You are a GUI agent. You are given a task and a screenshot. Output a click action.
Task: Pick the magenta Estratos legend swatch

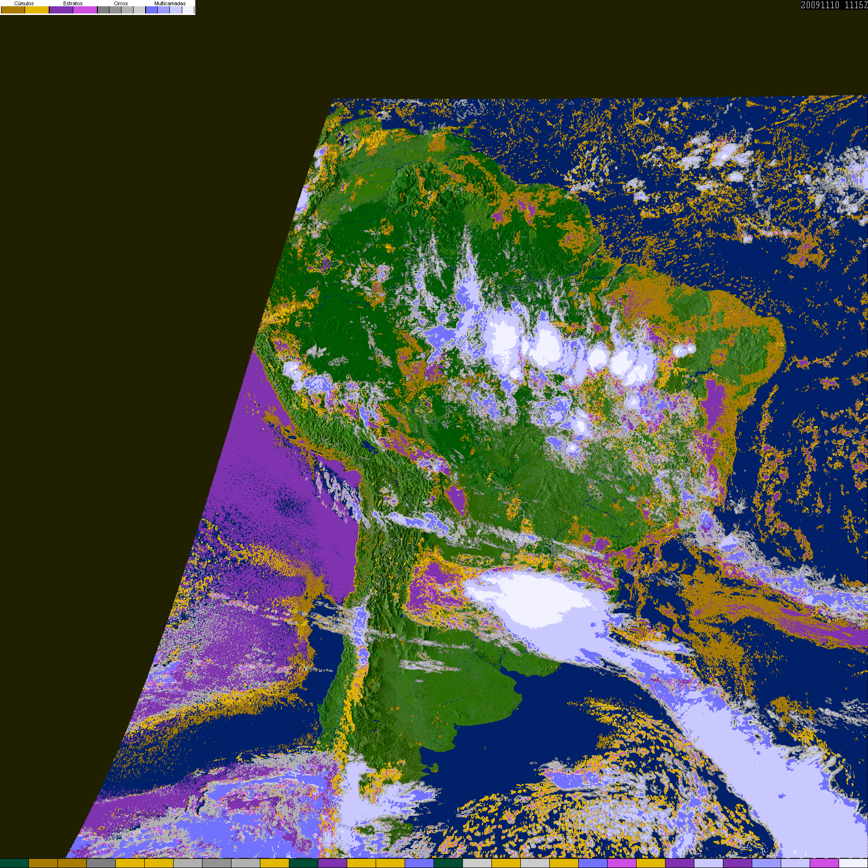(85, 10)
